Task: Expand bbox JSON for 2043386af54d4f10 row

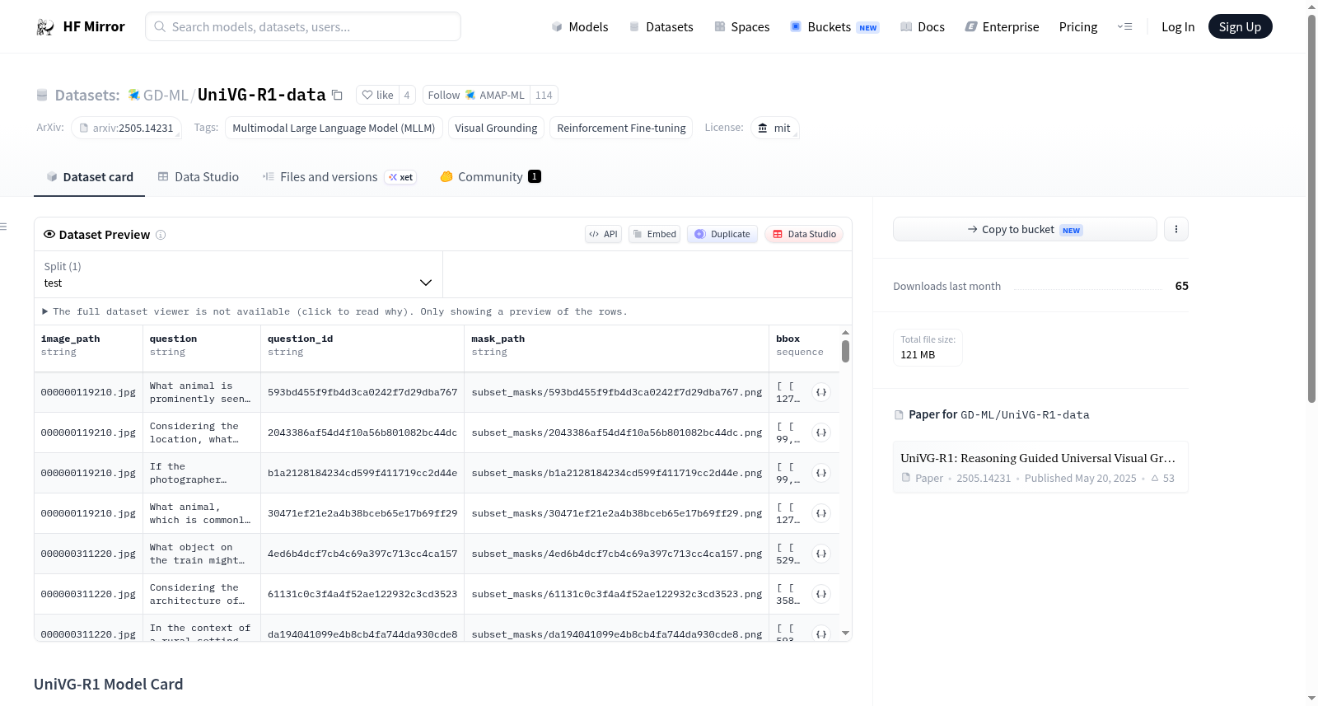Action: 821,432
